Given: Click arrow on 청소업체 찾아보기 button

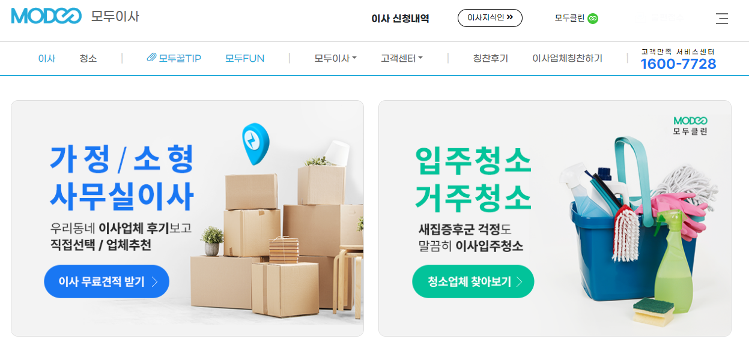Looking at the screenshot, I should [520, 281].
